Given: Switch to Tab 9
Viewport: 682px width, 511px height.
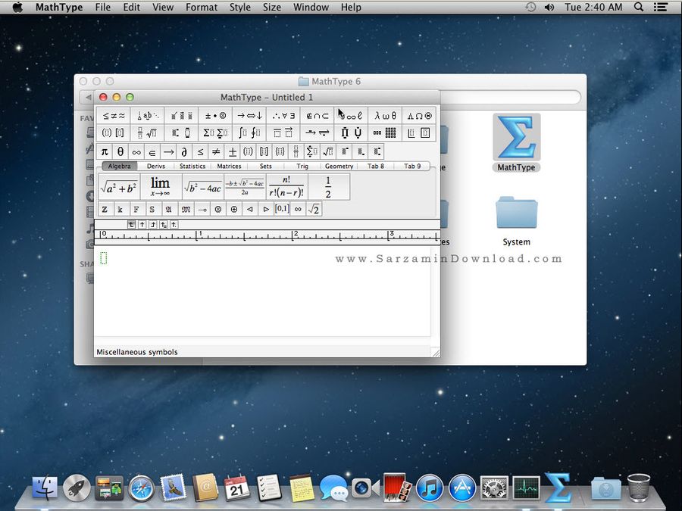Looking at the screenshot, I should point(412,166).
